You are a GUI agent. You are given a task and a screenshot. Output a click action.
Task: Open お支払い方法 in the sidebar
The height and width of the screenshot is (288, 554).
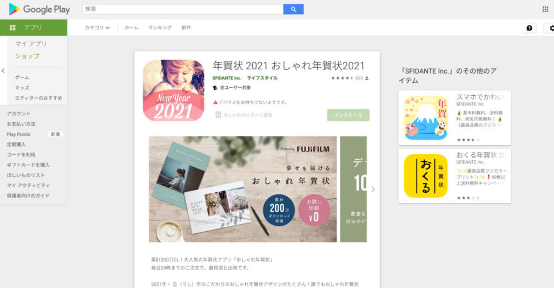point(21,124)
